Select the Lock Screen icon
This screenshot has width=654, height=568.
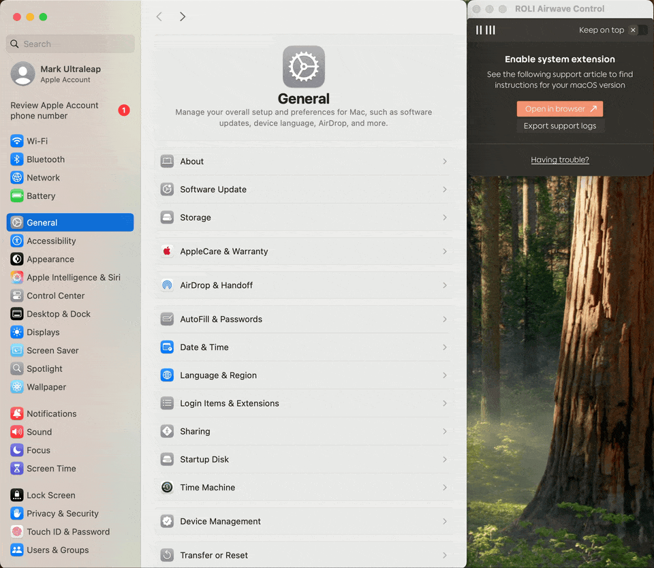[16, 495]
